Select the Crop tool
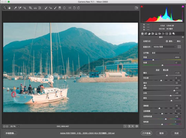Image resolution: width=186 pixels, height=138 pixels. tap(30, 8)
